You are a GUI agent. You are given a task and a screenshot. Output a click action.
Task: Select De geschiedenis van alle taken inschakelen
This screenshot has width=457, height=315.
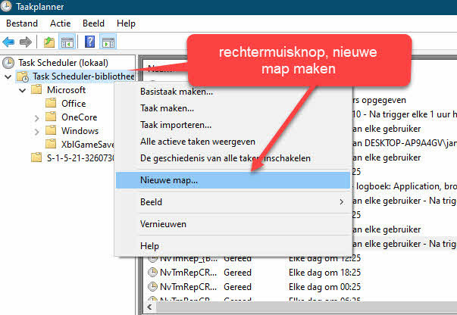(233, 158)
